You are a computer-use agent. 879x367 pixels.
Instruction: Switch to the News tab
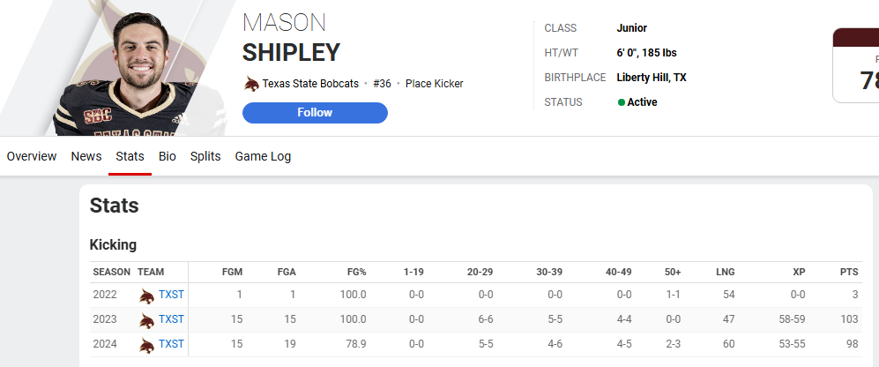[x=86, y=156]
